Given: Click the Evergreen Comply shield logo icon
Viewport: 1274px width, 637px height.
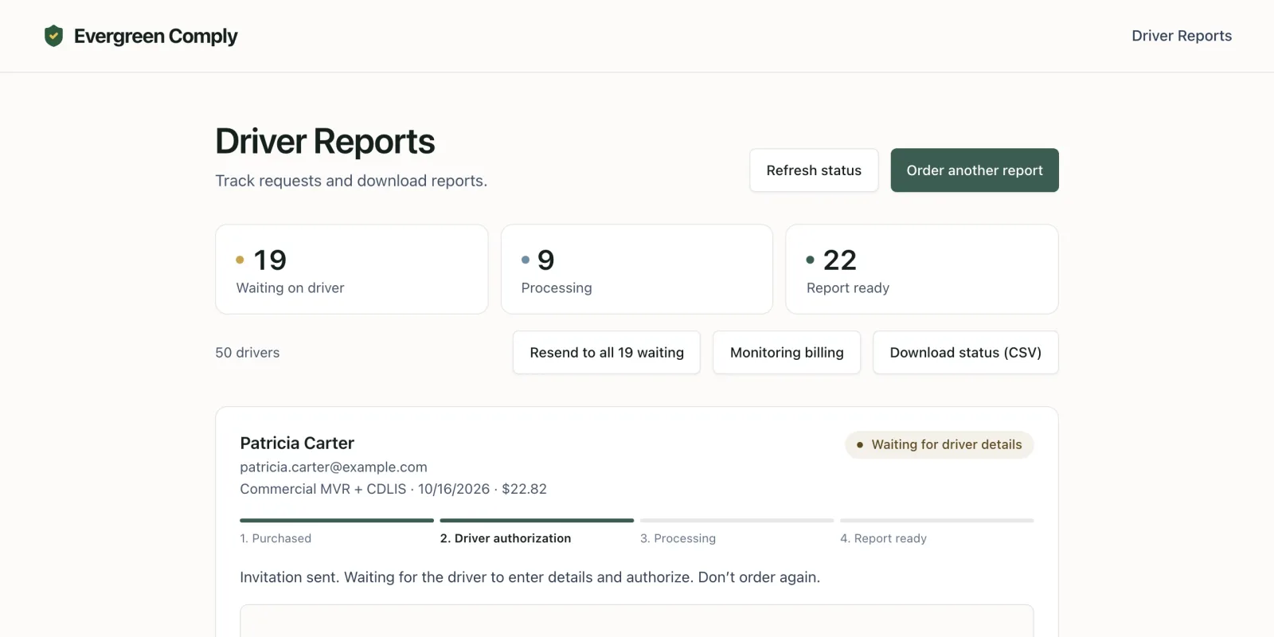Looking at the screenshot, I should (53, 36).
